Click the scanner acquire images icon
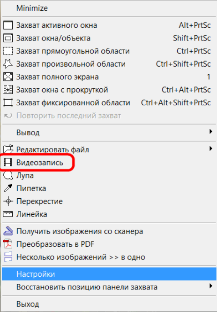217x312 pixels. tap(8, 231)
